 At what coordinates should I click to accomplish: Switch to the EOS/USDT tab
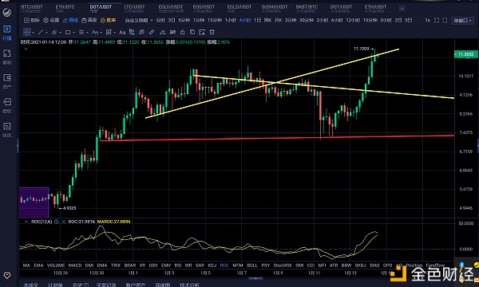204,9
